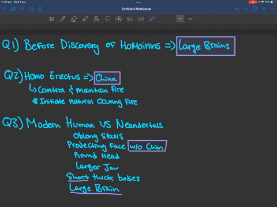Select the Pen tool

coord(63,19)
